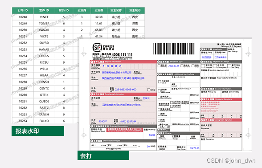The height and width of the screenshot is (168, 262).
Task: Click the SF Express logo on the waybill
Action: point(103,48)
